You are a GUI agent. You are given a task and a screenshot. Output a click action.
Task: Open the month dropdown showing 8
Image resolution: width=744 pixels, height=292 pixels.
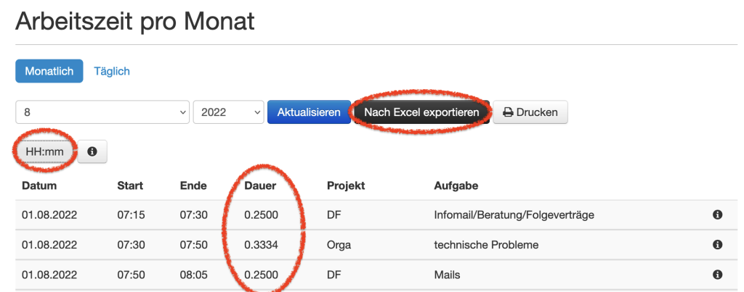pyautogui.click(x=102, y=112)
